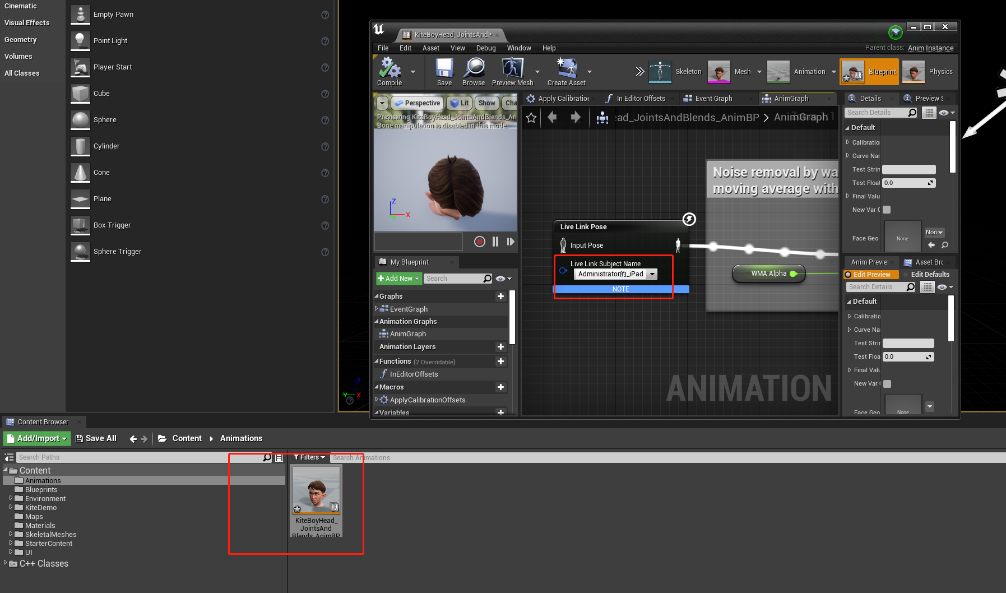The image size is (1006, 593).
Task: Open the Perspective viewport dropdown
Action: (x=417, y=103)
